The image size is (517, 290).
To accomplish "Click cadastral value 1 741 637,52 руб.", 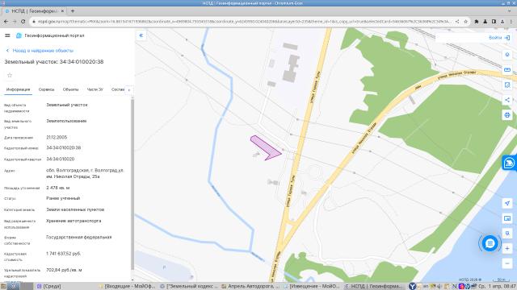I will pyautogui.click(x=64, y=254).
